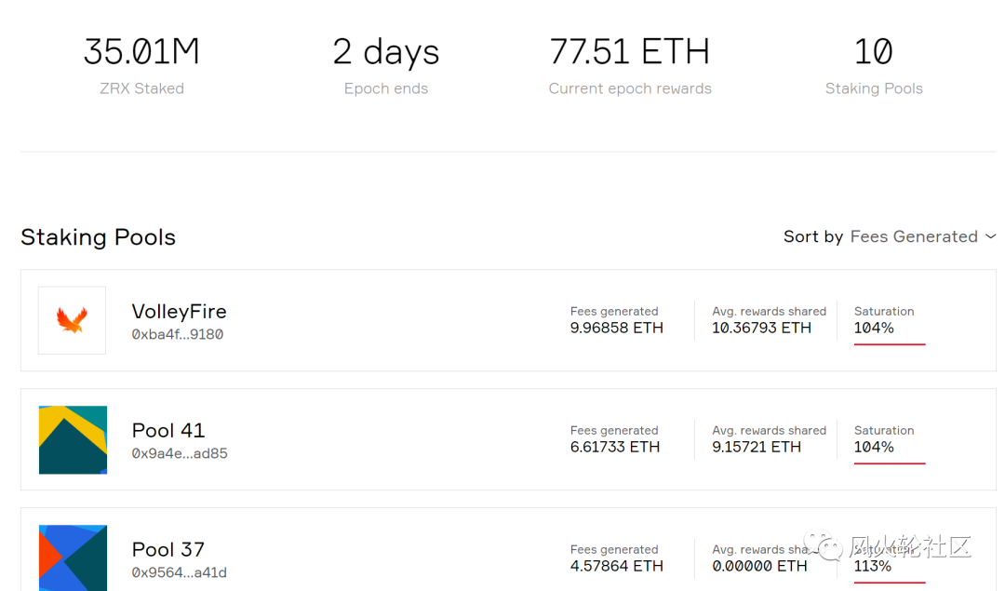Click the VolleyFire phoenix logo icon
Screen dimensions: 1005x591
[x=72, y=320]
